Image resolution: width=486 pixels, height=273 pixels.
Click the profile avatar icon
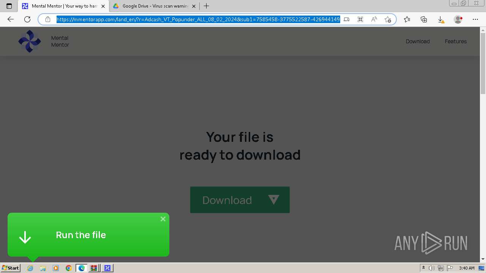[458, 19]
